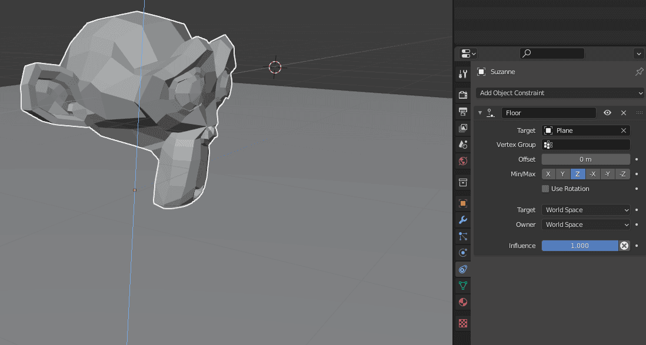Select the checkered Texture properties tab
Image resolution: width=646 pixels, height=345 pixels.
[462, 323]
